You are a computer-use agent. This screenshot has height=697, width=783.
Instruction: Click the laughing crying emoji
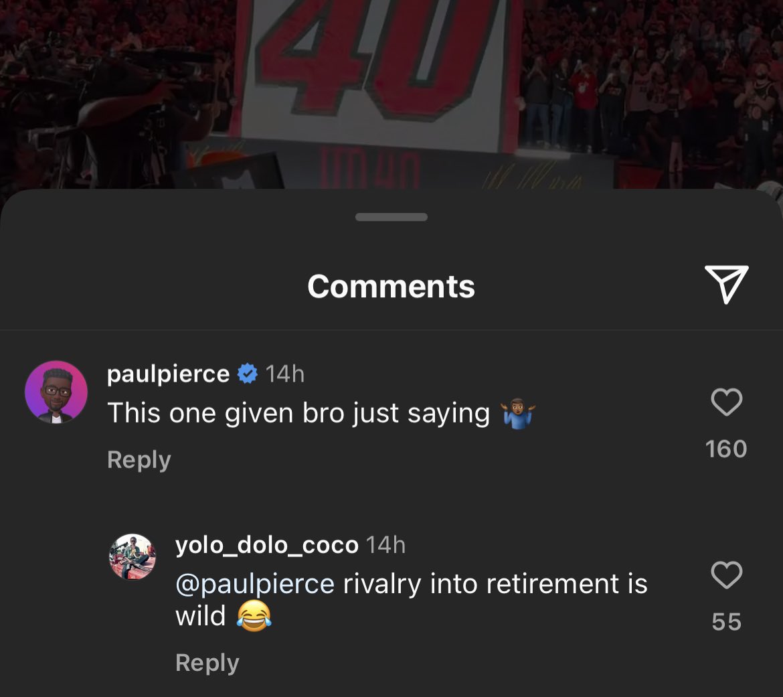(254, 615)
